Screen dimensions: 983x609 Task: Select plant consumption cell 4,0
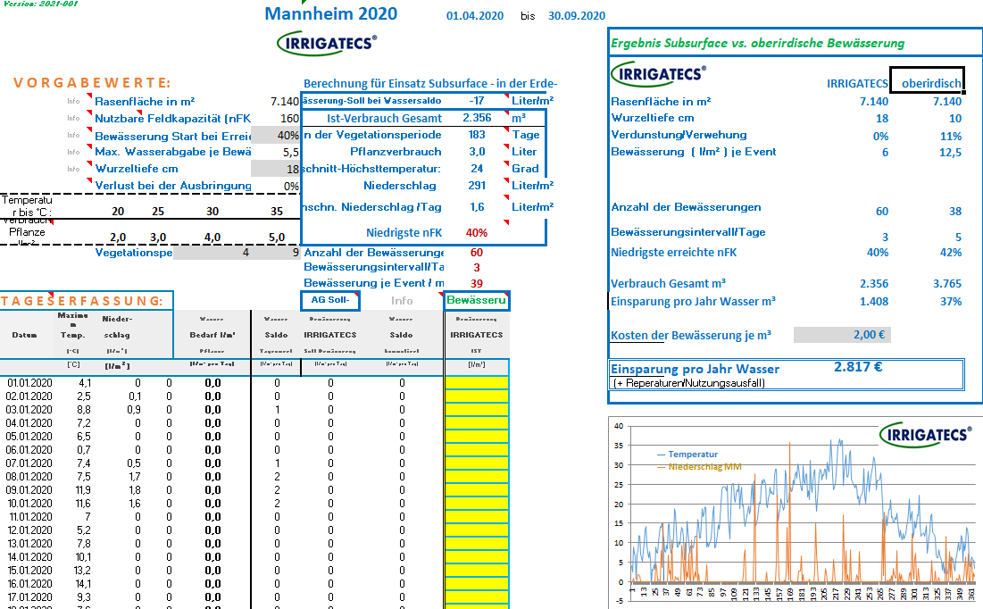pyautogui.click(x=212, y=237)
